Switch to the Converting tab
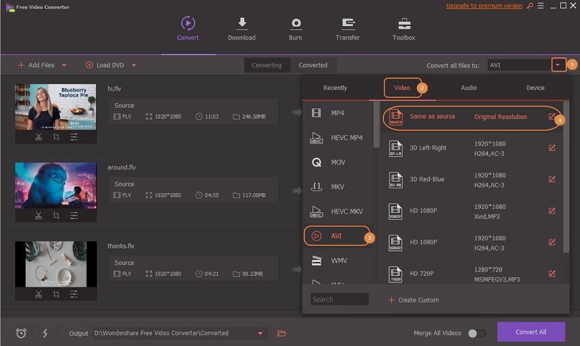The height and width of the screenshot is (346, 580). [x=267, y=65]
